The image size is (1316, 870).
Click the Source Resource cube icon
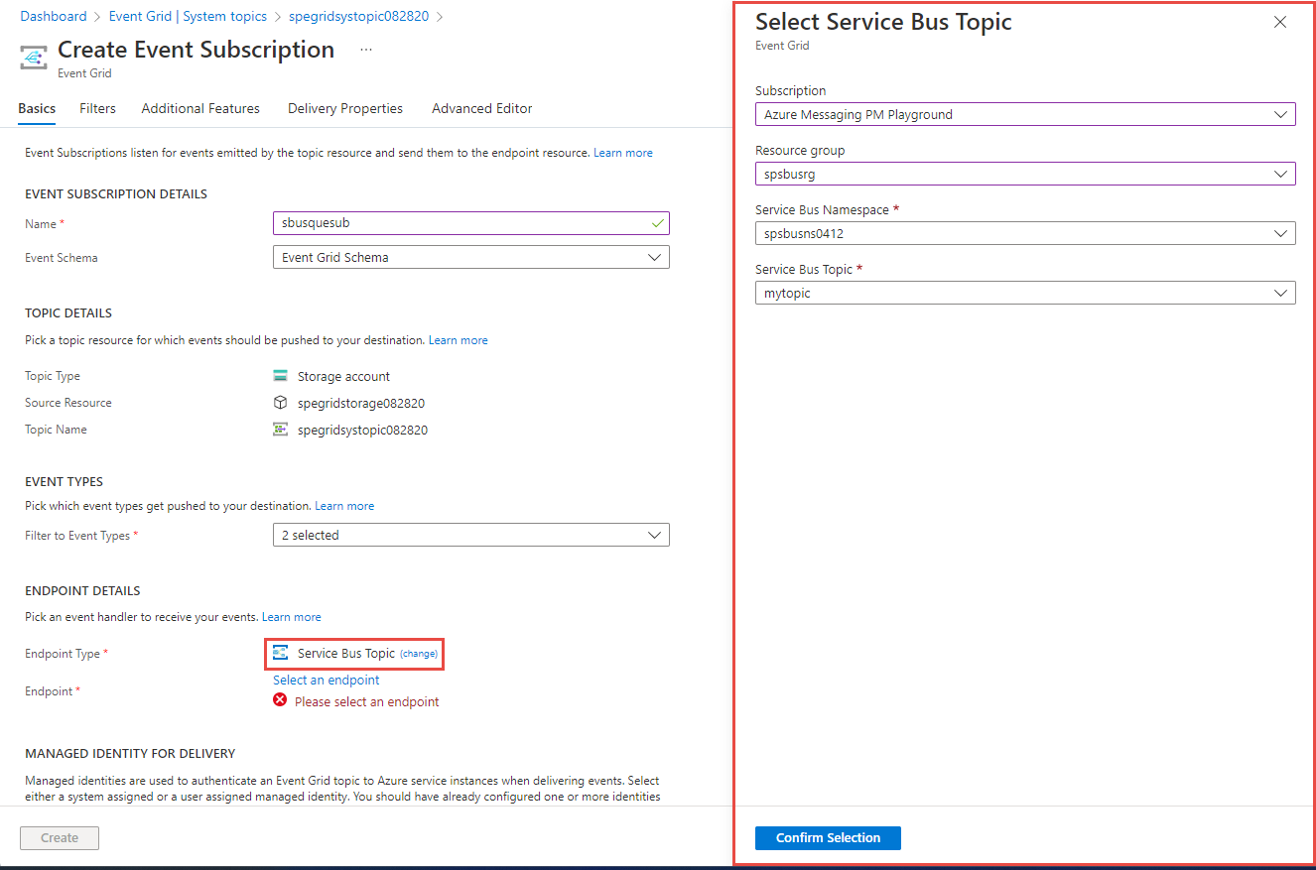tap(280, 403)
